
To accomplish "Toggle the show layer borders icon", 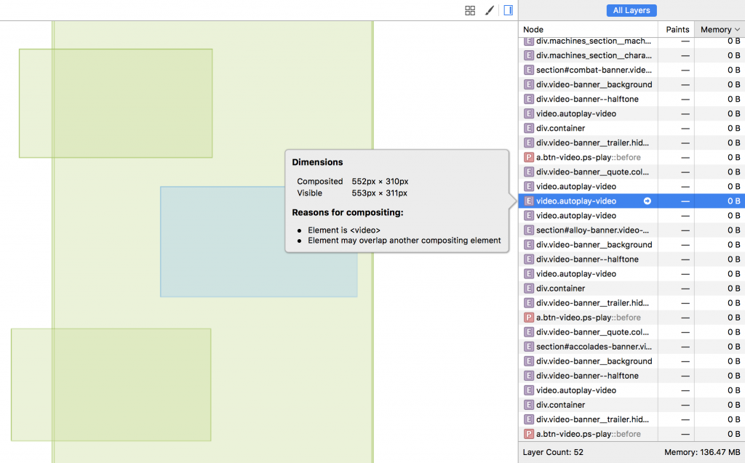I will coord(470,10).
